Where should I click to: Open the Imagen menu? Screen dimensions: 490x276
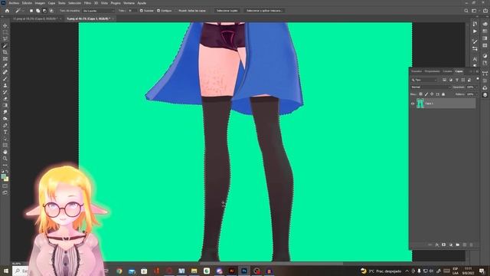[40, 3]
